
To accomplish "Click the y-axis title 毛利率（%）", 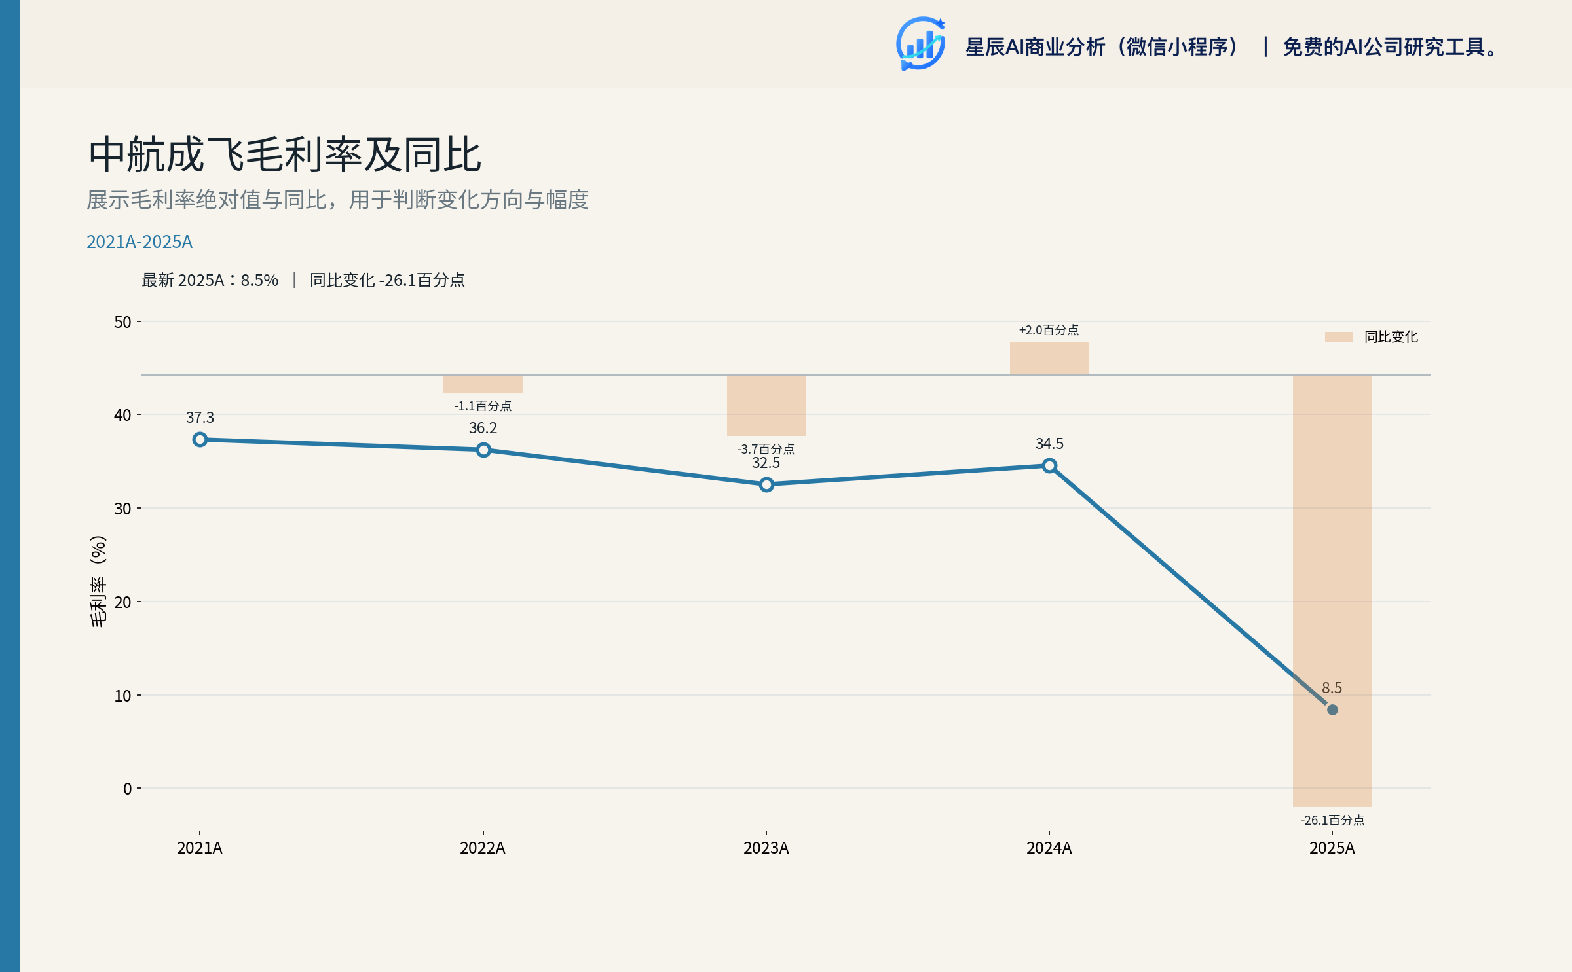I will [x=98, y=581].
